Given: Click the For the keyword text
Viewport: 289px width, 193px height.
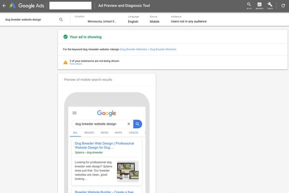Looking at the screenshot, I should (x=91, y=49).
